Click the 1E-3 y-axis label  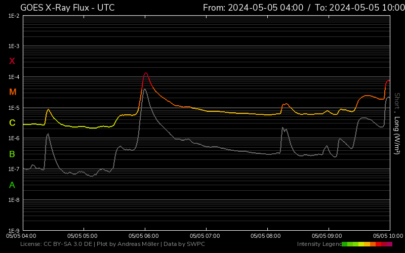tap(14, 46)
